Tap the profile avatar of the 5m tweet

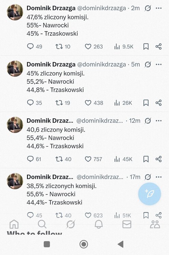[x=15, y=68]
